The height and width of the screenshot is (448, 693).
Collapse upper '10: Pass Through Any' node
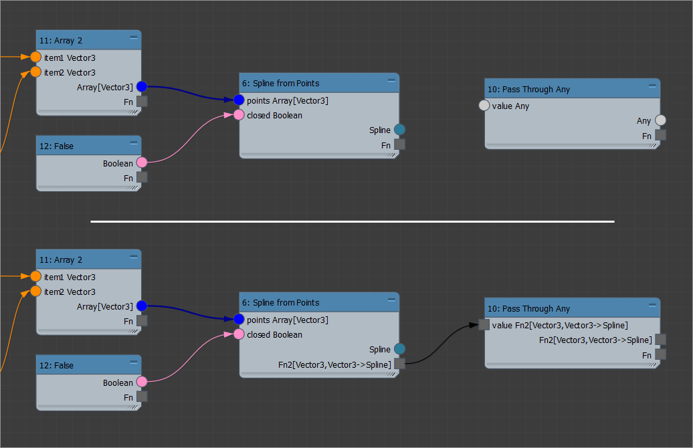coord(652,86)
